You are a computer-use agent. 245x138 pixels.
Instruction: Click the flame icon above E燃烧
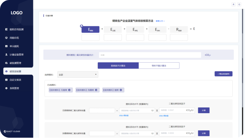point(81,26)
